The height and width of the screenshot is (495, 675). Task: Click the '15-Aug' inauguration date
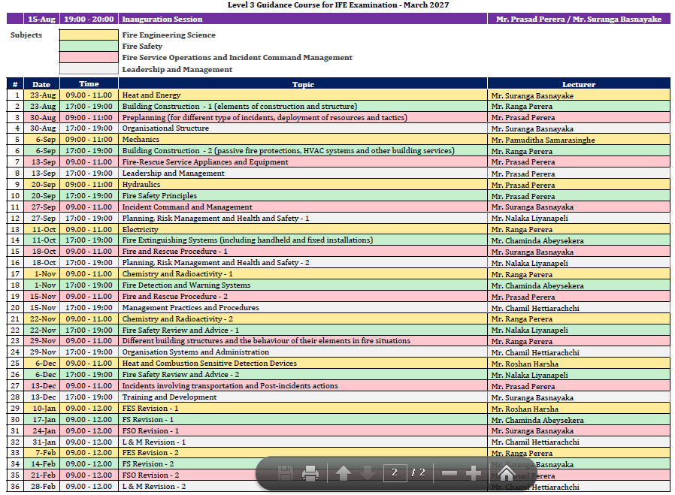(41, 19)
